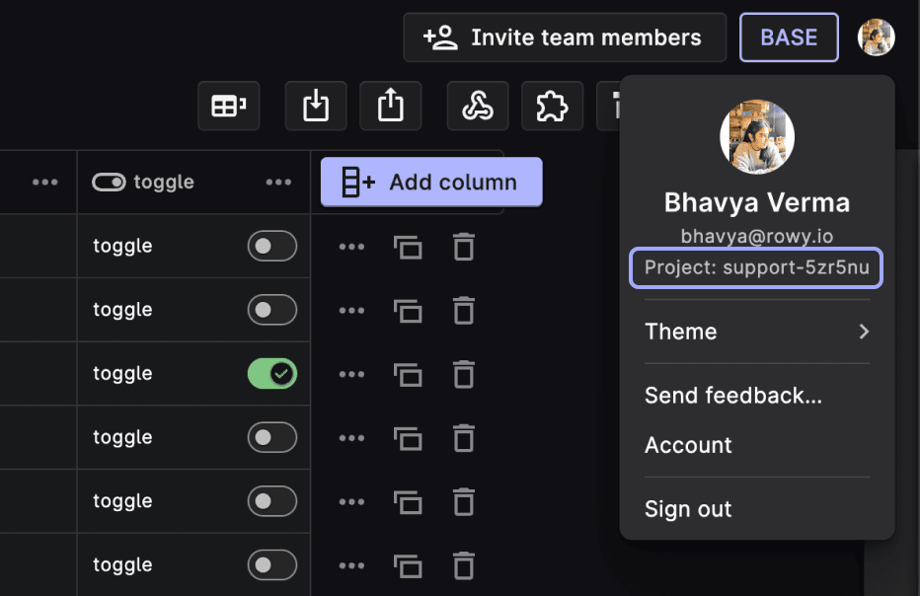
Task: Select Account from the profile menu
Action: pos(688,445)
